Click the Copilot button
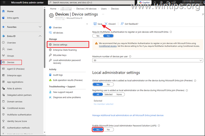The width and height of the screenshot is (205, 136). [x=144, y=2]
